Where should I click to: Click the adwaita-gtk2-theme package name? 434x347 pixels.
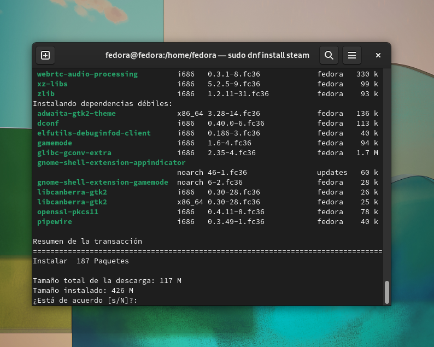(x=77, y=114)
